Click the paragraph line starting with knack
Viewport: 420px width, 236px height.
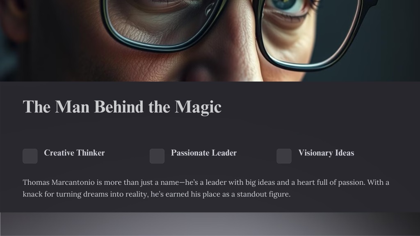[x=156, y=194]
